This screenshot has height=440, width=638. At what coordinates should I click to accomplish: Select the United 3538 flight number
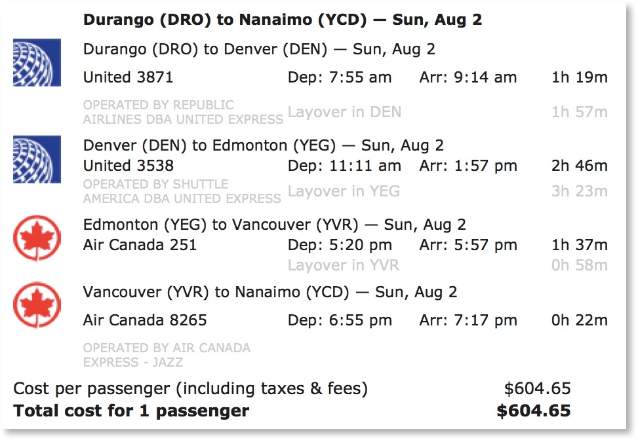pyautogui.click(x=128, y=166)
